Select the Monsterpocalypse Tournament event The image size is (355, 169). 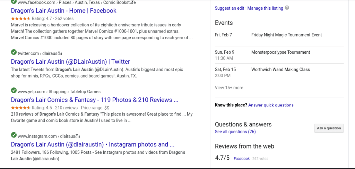(x=280, y=52)
